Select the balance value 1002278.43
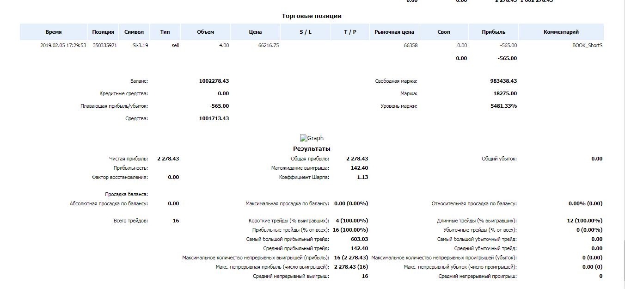This screenshot has width=625, height=289. coord(214,81)
